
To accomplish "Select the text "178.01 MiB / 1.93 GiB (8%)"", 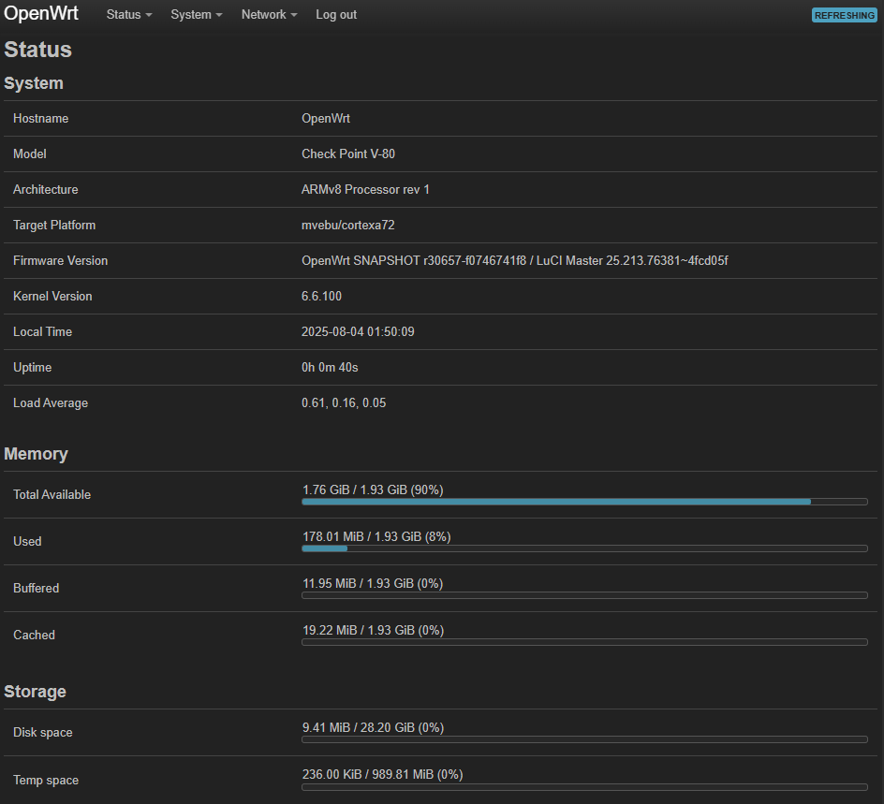I will pyautogui.click(x=376, y=536).
